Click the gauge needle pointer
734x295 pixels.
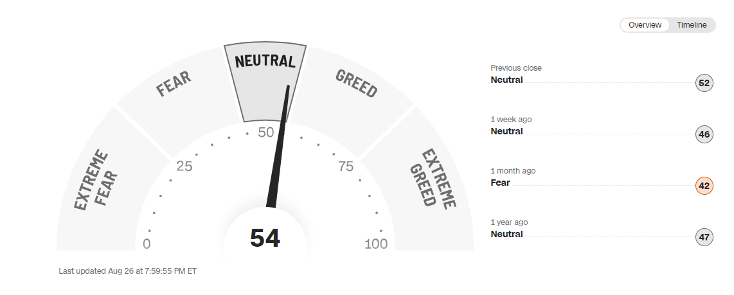(279, 154)
